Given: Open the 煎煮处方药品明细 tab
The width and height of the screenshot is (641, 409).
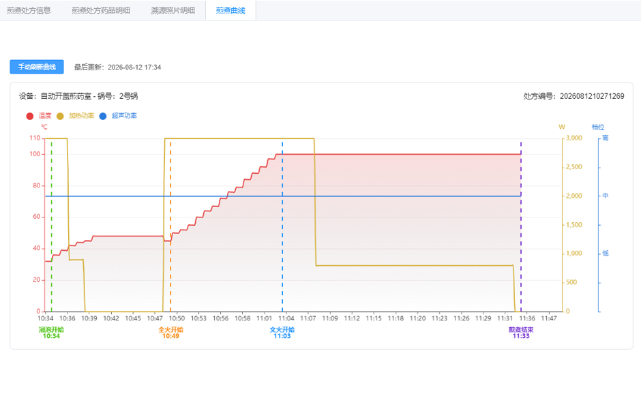Looking at the screenshot, I should [101, 10].
